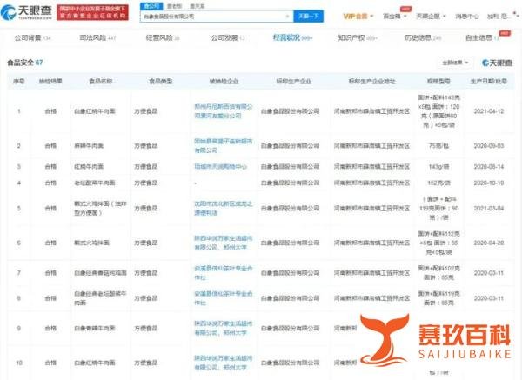Select row 9 food name 白象香辣牛肉面
This screenshot has height=380, width=522.
(95, 328)
